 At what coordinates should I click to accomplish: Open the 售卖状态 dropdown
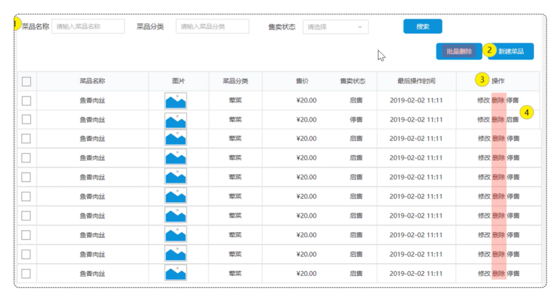[x=335, y=27]
